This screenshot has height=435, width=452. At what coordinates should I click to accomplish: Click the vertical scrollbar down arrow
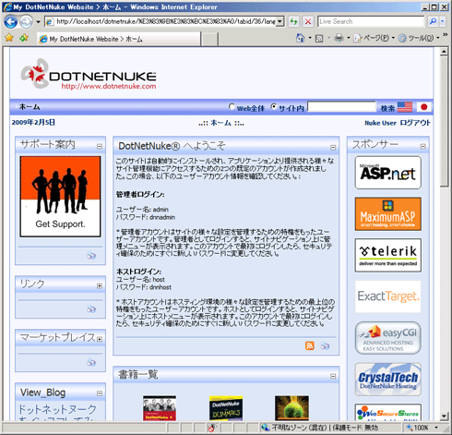[x=444, y=417]
